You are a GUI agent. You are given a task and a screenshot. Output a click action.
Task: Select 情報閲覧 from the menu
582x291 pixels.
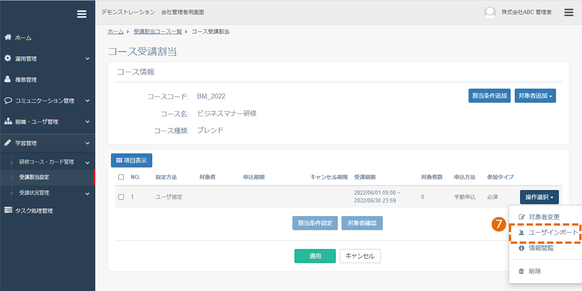coord(541,248)
